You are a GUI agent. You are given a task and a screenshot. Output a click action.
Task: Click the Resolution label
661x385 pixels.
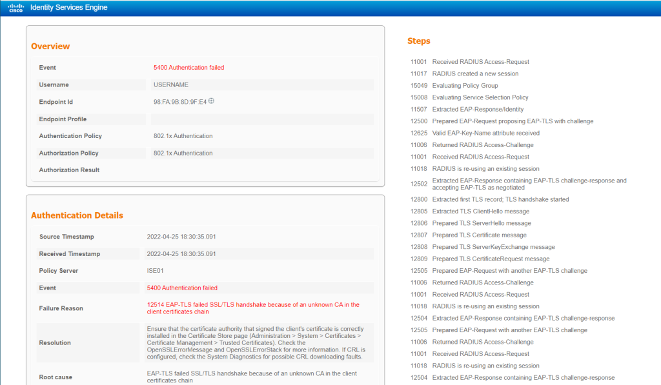click(x=55, y=343)
